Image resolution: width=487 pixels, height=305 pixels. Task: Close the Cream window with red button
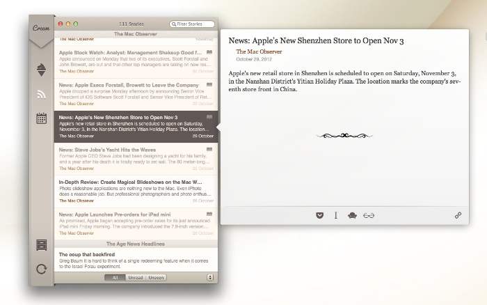pyautogui.click(x=61, y=24)
